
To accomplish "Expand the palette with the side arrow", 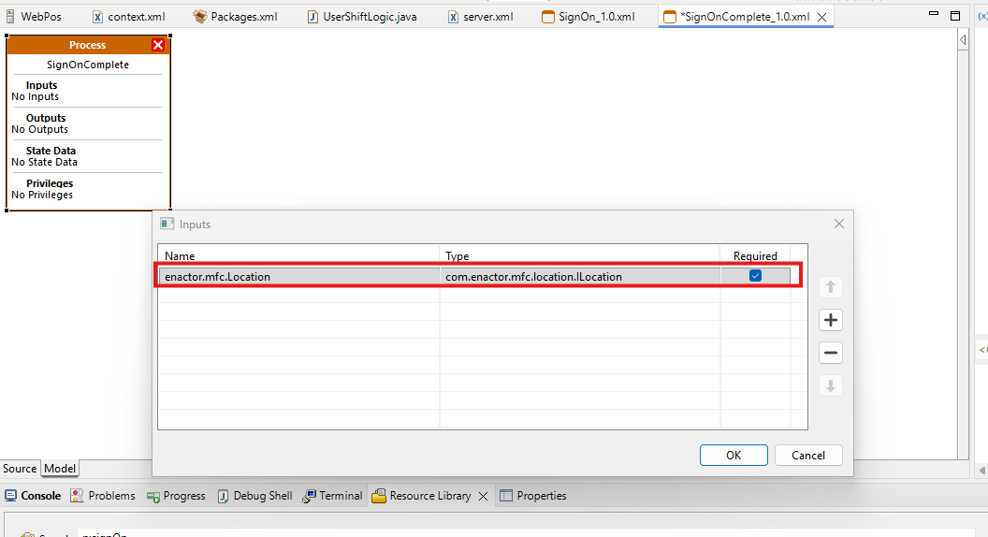I will click(x=963, y=40).
